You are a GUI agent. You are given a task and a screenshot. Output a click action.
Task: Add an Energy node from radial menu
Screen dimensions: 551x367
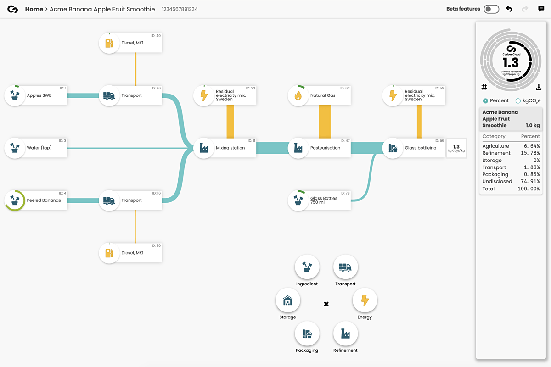coord(365,300)
